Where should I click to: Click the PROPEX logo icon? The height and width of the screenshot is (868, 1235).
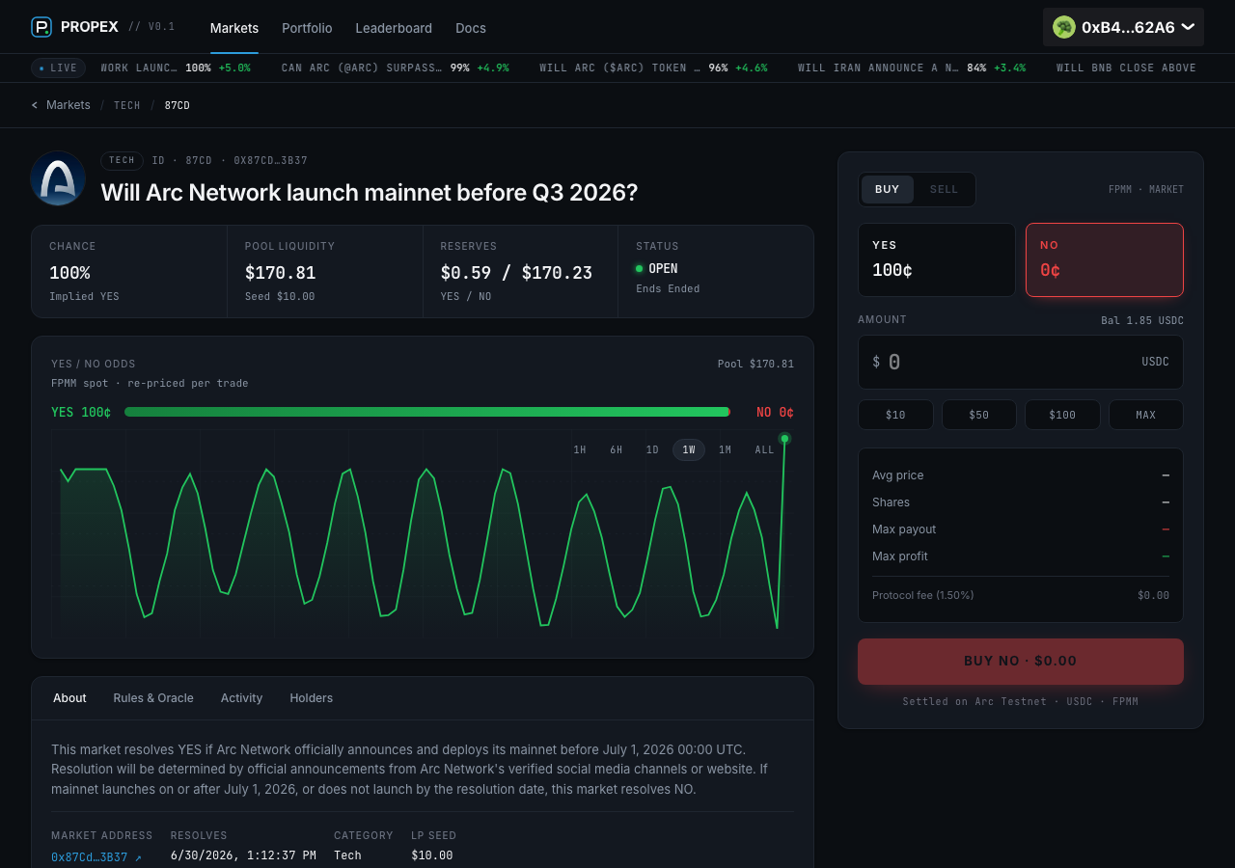pos(41,27)
